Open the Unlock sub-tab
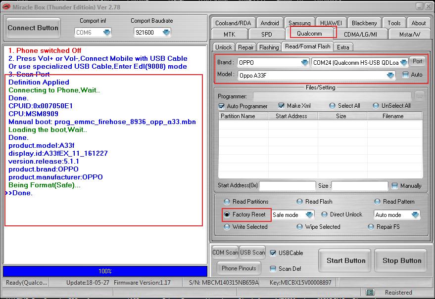 click(224, 47)
